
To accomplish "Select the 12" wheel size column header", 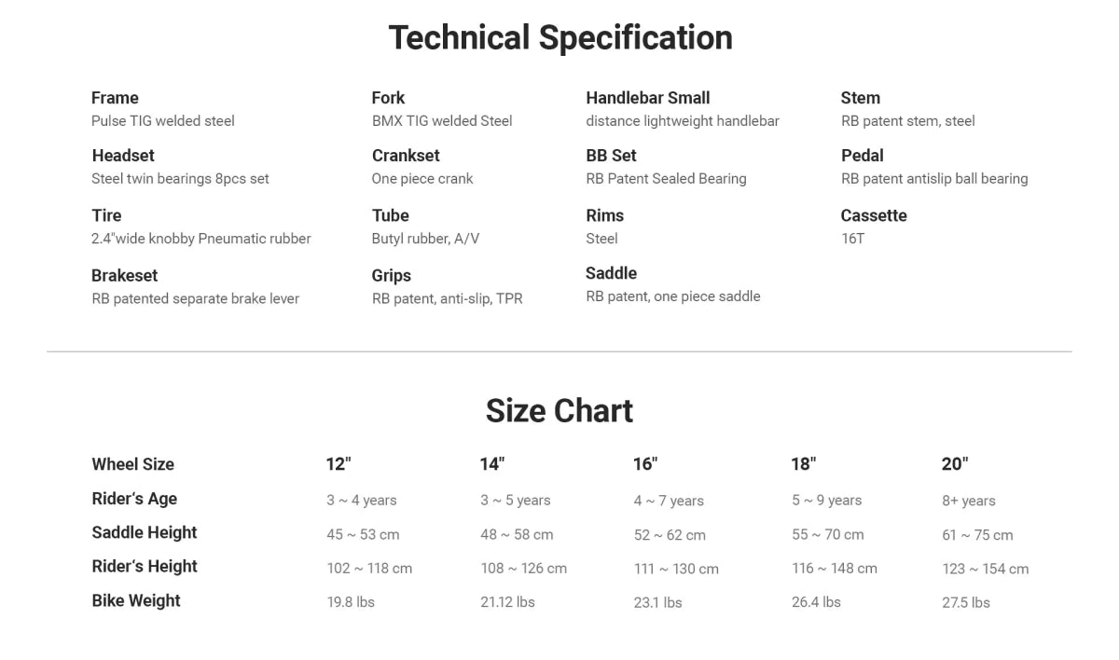I will pos(338,464).
